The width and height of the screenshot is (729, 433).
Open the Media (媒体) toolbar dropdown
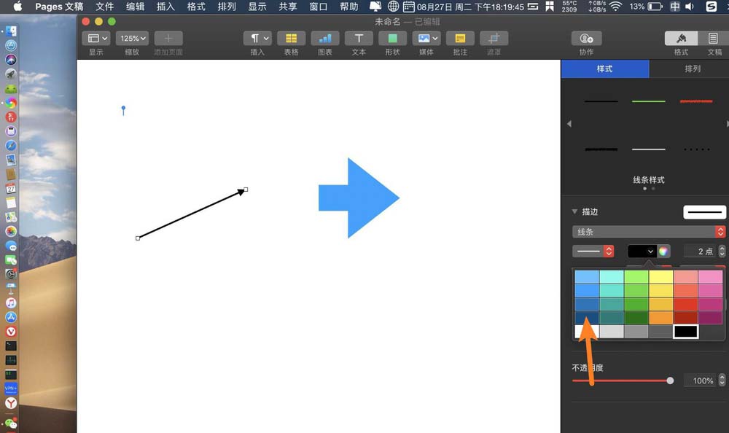(x=426, y=38)
